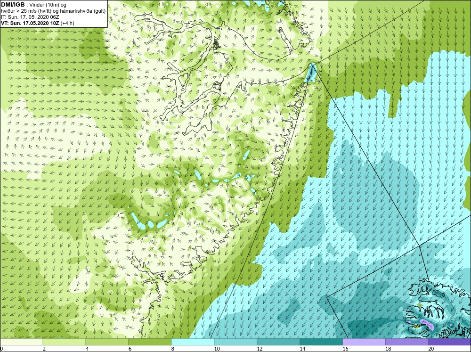Click the legend value label '16'
The image size is (471, 352).
coord(345,349)
